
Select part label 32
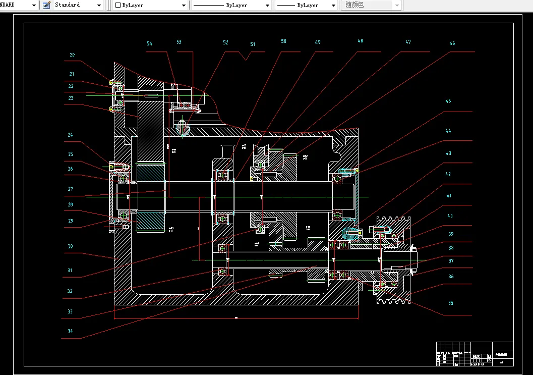[70, 291]
